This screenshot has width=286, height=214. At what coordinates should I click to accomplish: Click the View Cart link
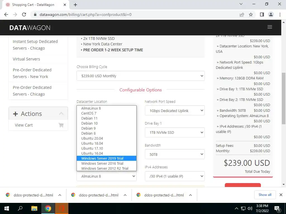click(24, 125)
